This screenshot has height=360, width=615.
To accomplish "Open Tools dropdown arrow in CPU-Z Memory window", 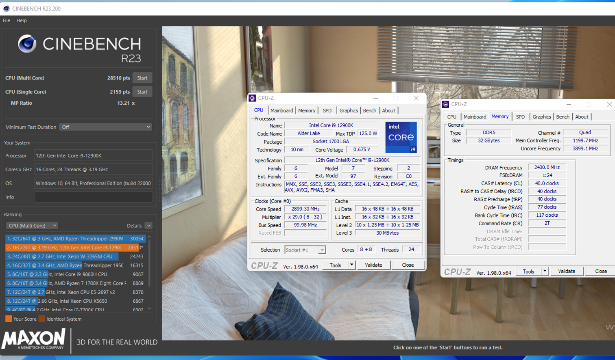I will click(545, 272).
